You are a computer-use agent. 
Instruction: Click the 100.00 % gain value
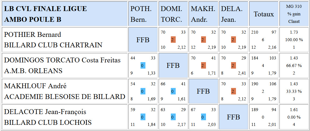(x=294, y=40)
